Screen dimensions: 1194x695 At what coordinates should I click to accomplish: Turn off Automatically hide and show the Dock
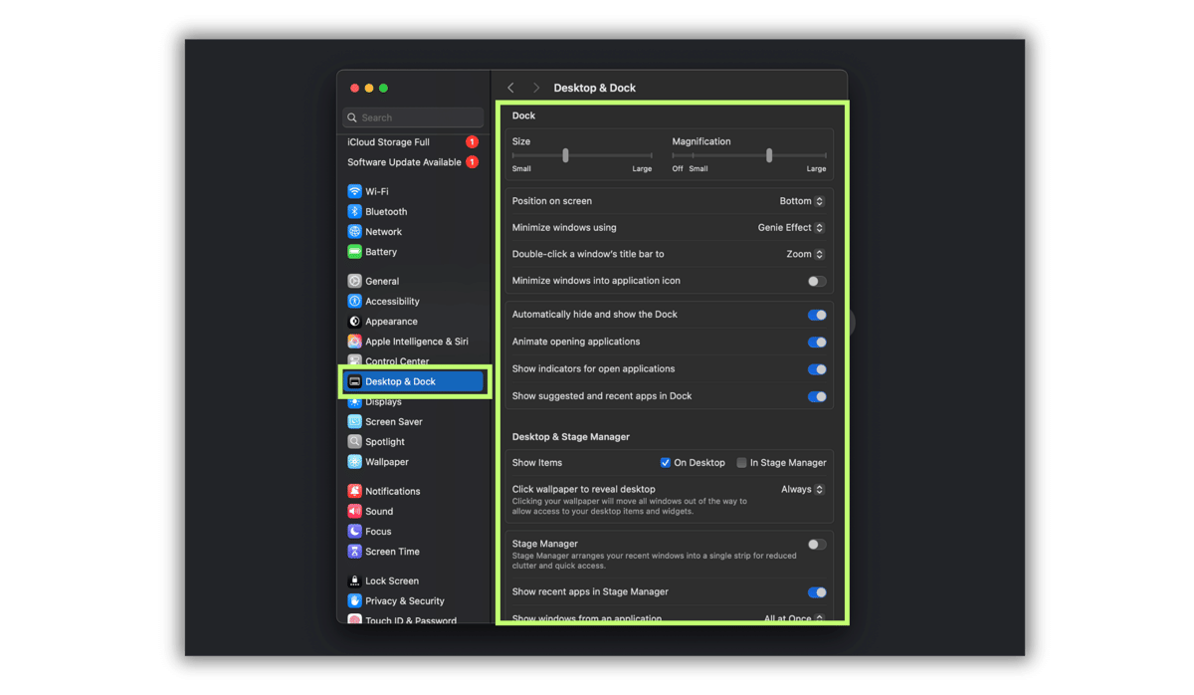tap(817, 315)
